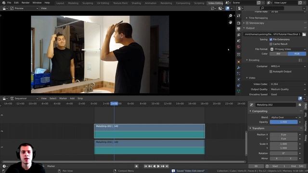Jump to the last frame

(167, 166)
